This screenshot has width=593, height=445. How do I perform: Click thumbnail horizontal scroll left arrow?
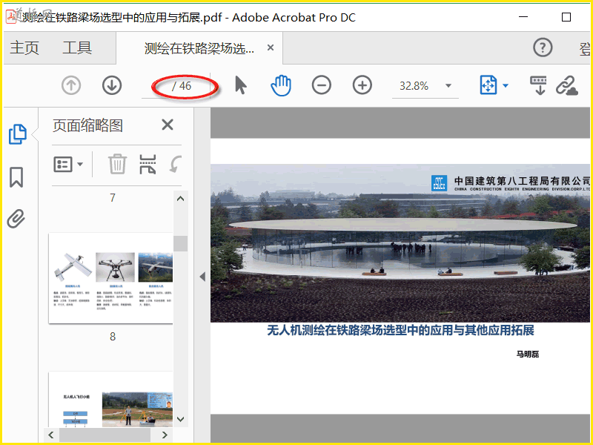click(x=51, y=435)
